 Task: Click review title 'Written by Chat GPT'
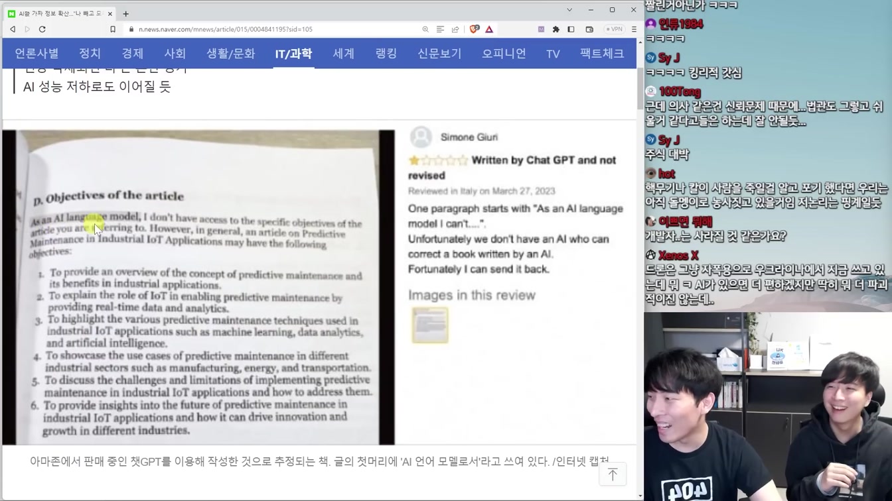pos(512,168)
